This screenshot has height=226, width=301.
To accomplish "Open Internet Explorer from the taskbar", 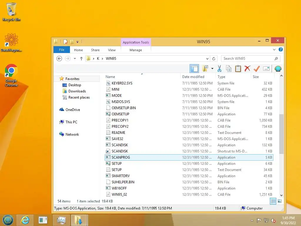I will pos(25,220).
